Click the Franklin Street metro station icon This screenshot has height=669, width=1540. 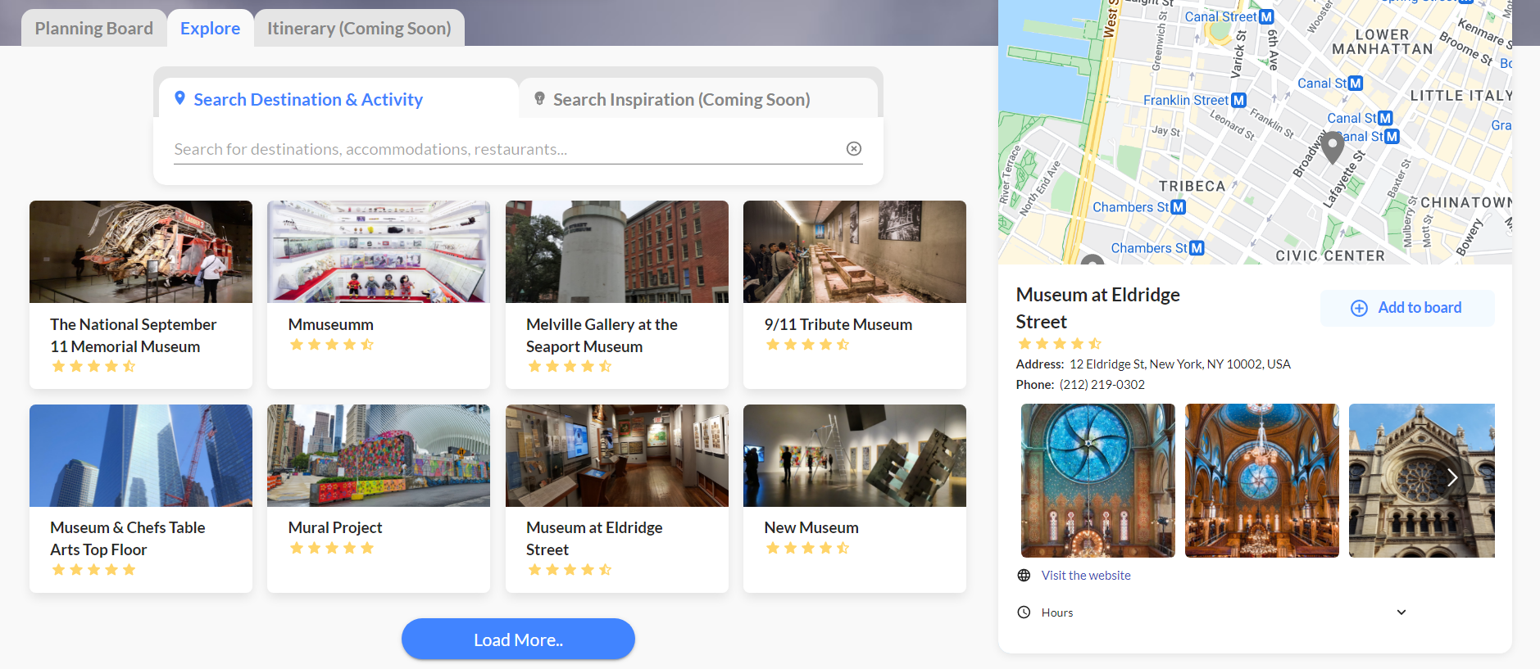pyautogui.click(x=1238, y=100)
